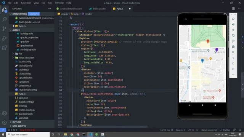Click the emulator volume down button
The width and height of the screenshot is (244, 137).
tap(233, 30)
